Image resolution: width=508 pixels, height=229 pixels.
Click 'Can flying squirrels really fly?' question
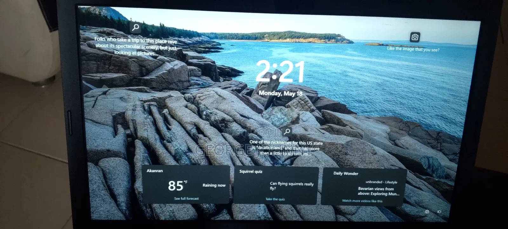pyautogui.click(x=291, y=186)
